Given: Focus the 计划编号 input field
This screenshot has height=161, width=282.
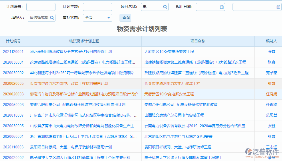Looking at the screenshot, I should click(41, 7).
